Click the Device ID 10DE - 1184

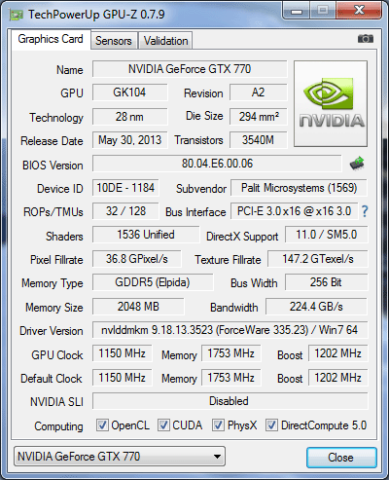[125, 188]
